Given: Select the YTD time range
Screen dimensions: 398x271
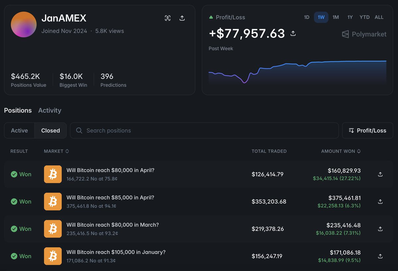Looking at the screenshot, I should [x=365, y=17].
